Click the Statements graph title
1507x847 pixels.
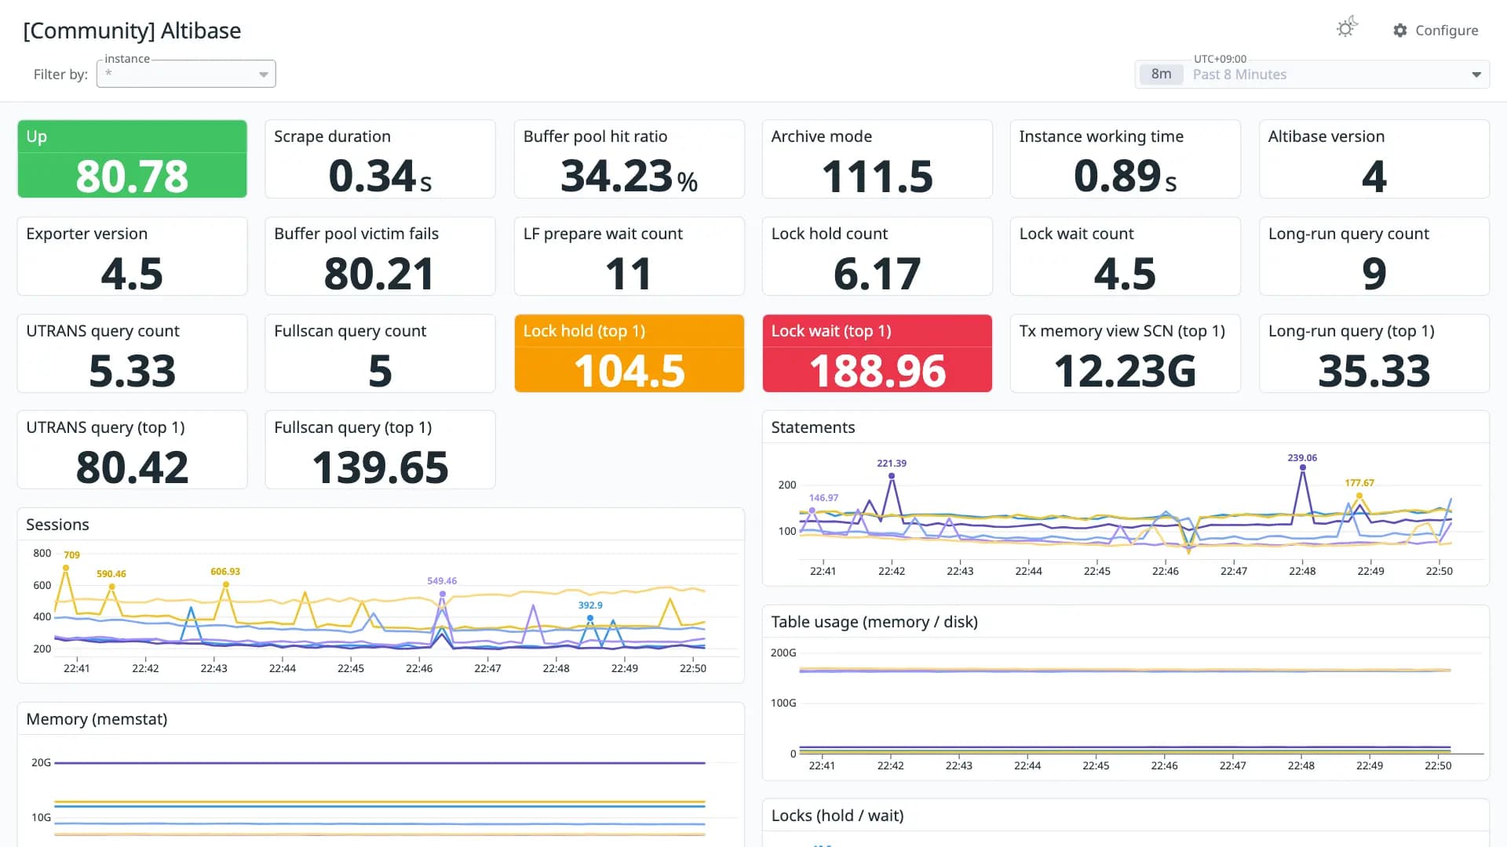(812, 427)
